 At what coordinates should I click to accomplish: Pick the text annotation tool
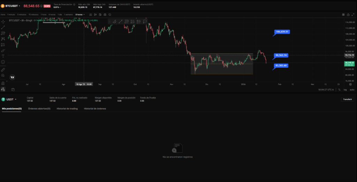coord(3,56)
